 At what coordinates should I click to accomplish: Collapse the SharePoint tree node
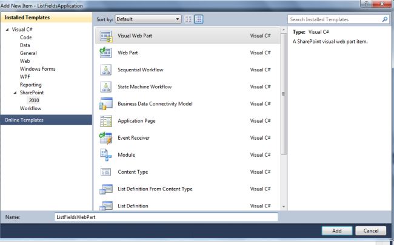pos(15,93)
